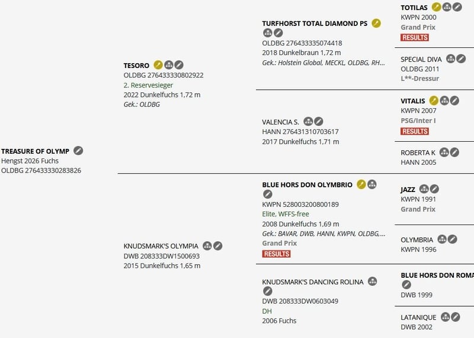The width and height of the screenshot is (474, 338).
Task: Show the pedigree tree for BLUE HORS DON OLYMBRIO
Action: click(x=372, y=184)
